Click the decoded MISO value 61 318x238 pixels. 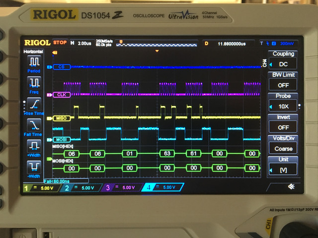(x=193, y=153)
